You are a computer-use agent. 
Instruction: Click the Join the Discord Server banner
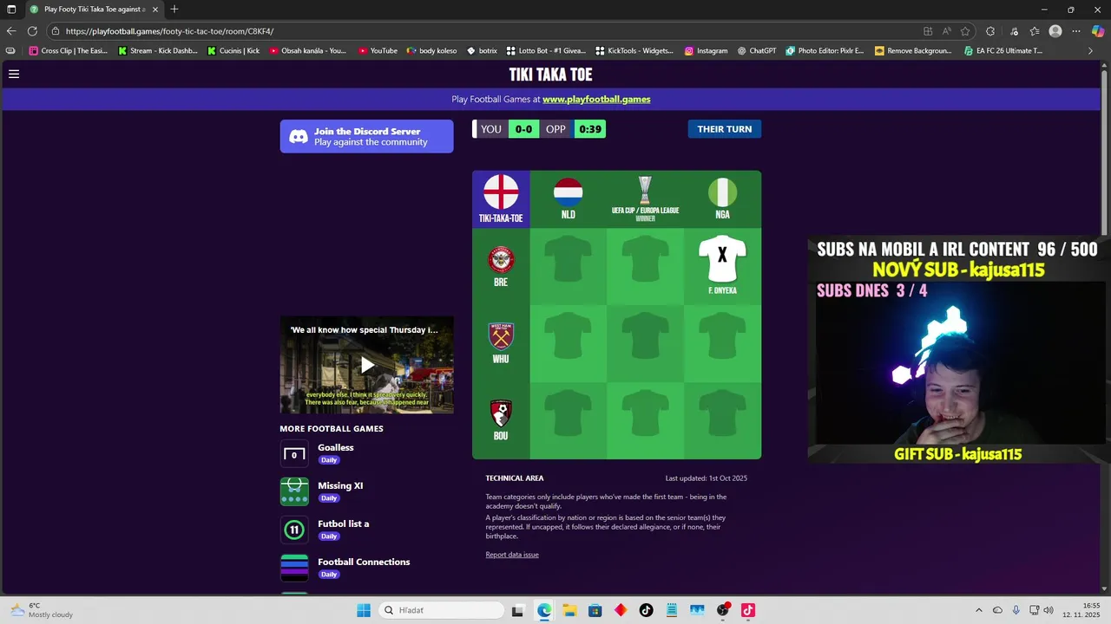click(366, 136)
